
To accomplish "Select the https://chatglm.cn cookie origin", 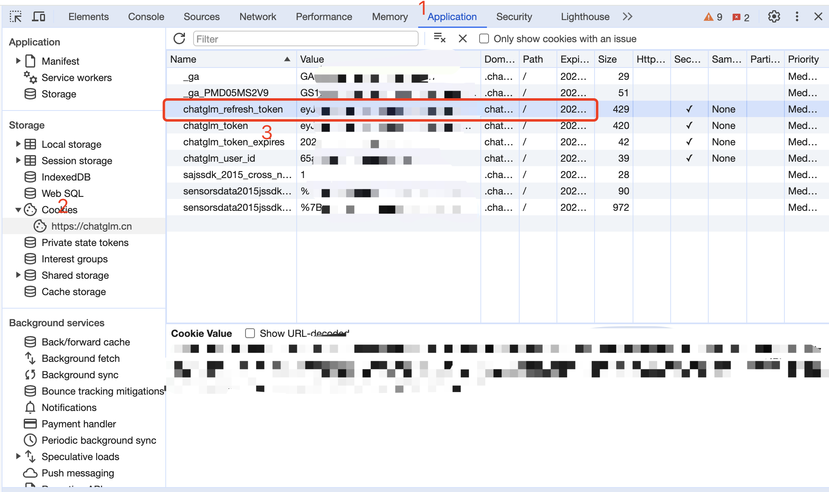I will [x=91, y=226].
